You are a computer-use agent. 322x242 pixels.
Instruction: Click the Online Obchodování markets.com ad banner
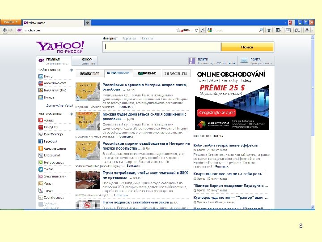pyautogui.click(x=232, y=100)
